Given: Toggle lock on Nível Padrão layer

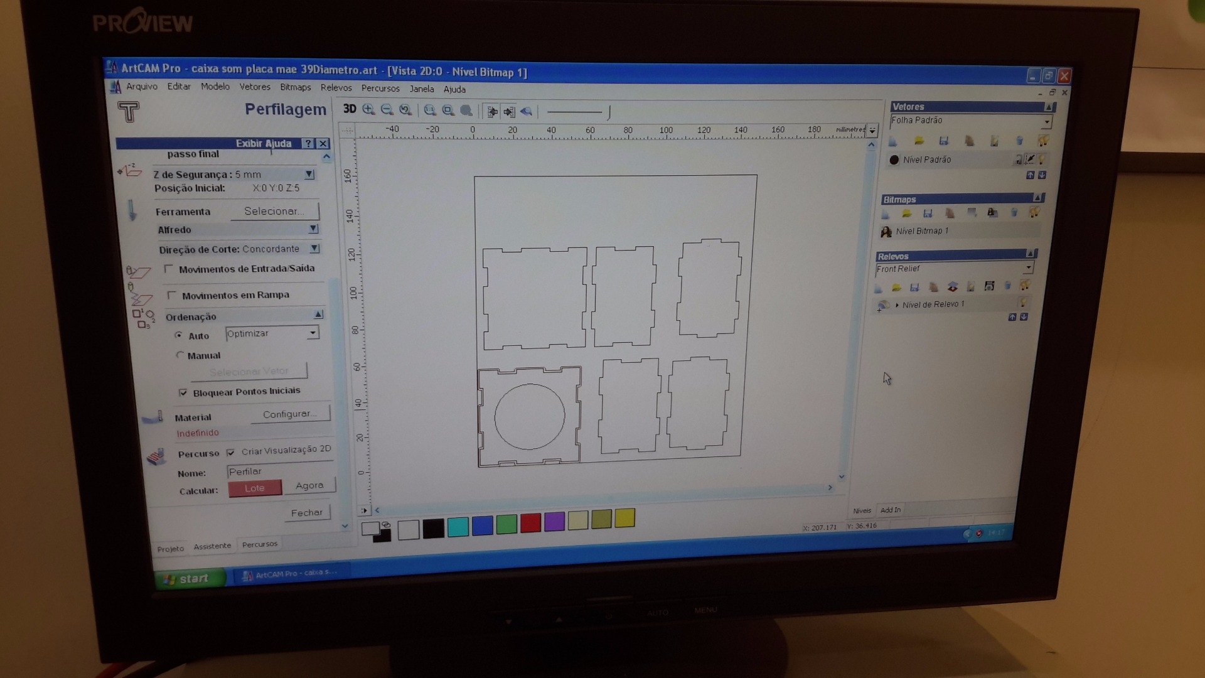Looking at the screenshot, I should point(1018,160).
